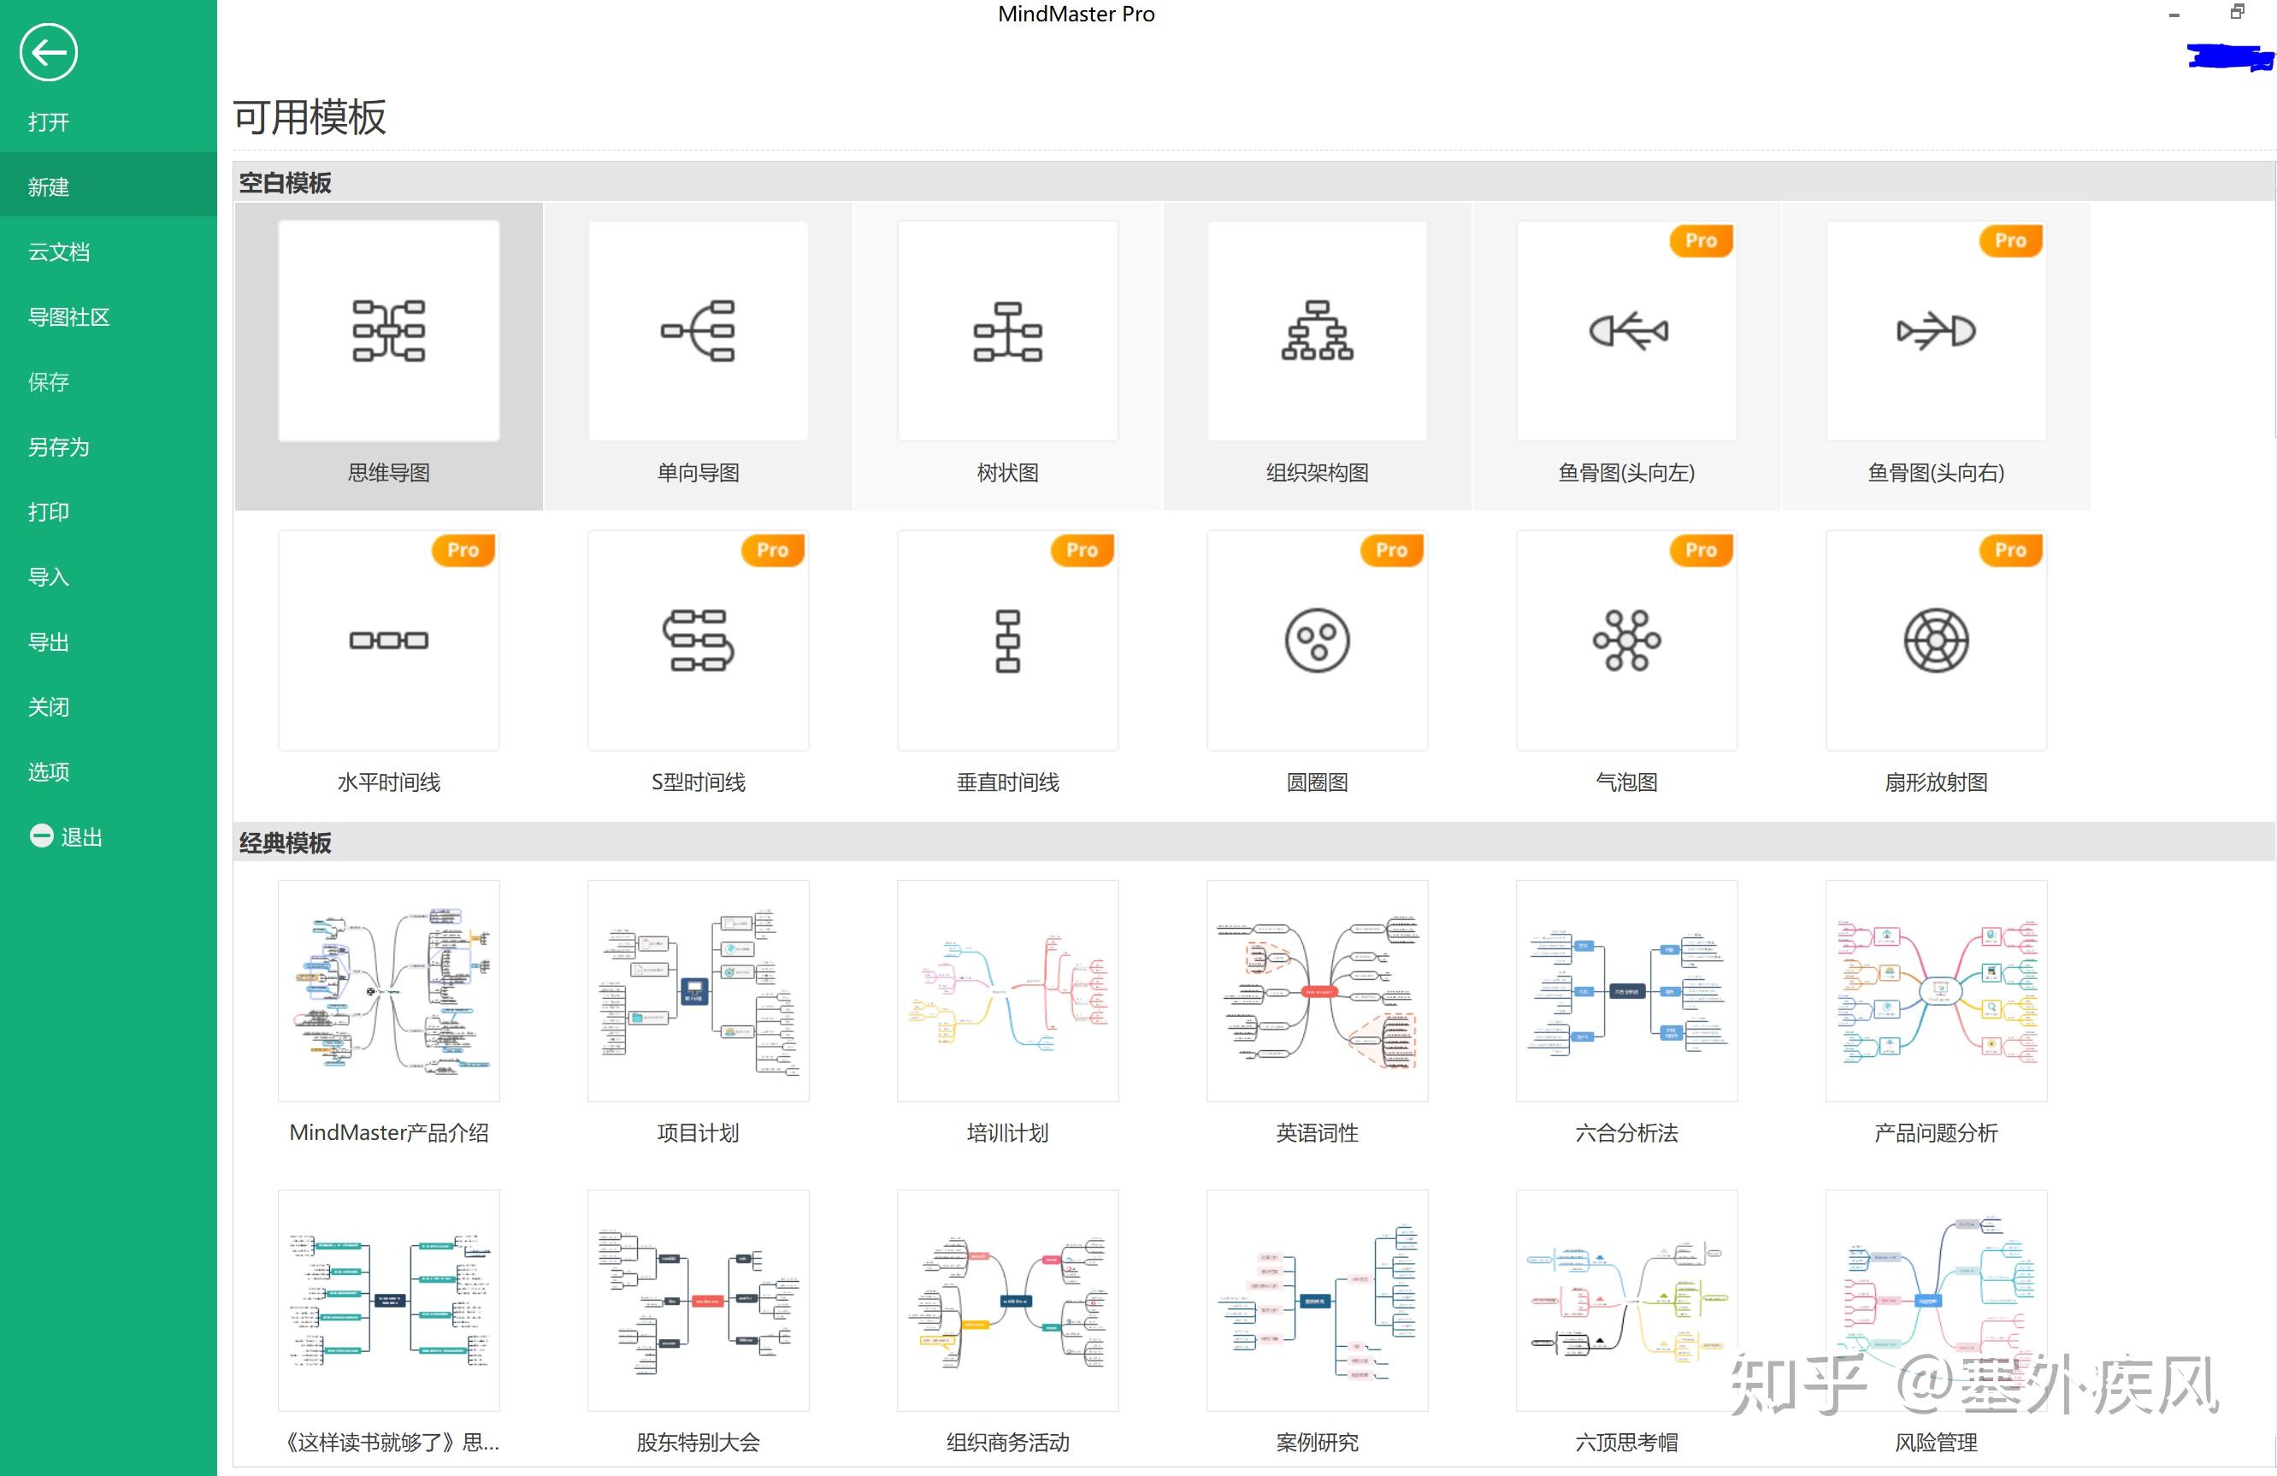Select the 项目计划 template thumbnail
The height and width of the screenshot is (1476, 2277).
point(698,992)
